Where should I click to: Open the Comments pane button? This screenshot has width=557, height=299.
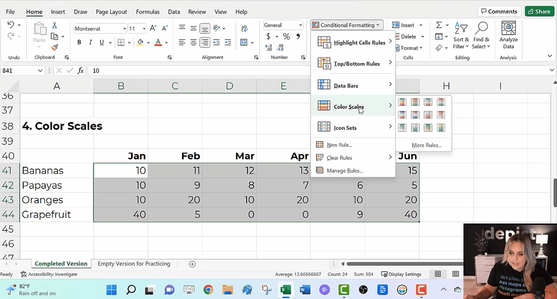pos(499,11)
